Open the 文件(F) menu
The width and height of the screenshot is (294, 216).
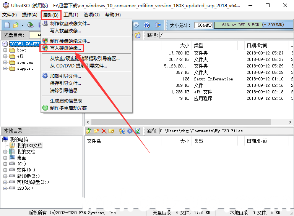(10, 15)
